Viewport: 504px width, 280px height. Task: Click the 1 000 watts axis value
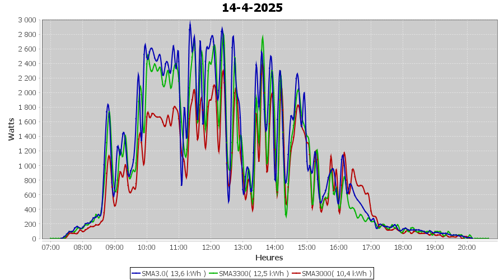(27, 166)
